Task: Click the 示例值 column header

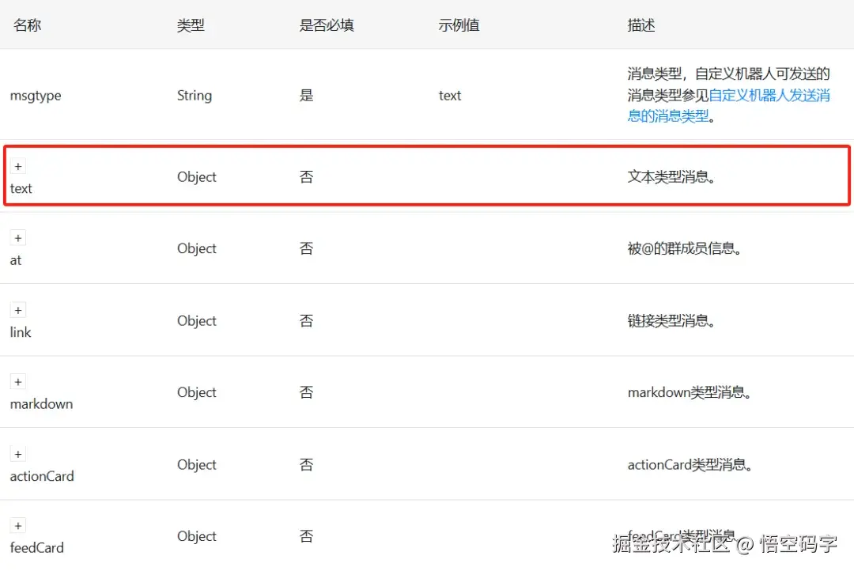Action: point(459,25)
